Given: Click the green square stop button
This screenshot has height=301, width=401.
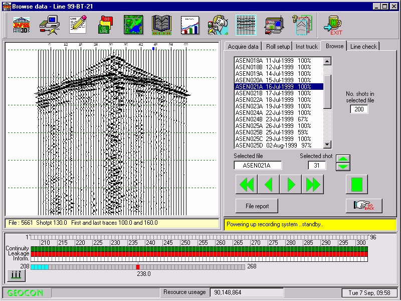Looking at the screenshot, I should (x=357, y=184).
